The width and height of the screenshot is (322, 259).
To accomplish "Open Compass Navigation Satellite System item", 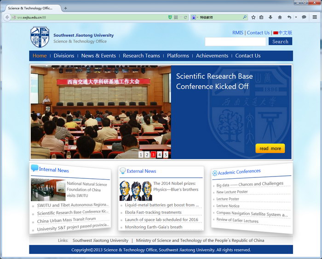I will 252,214.
